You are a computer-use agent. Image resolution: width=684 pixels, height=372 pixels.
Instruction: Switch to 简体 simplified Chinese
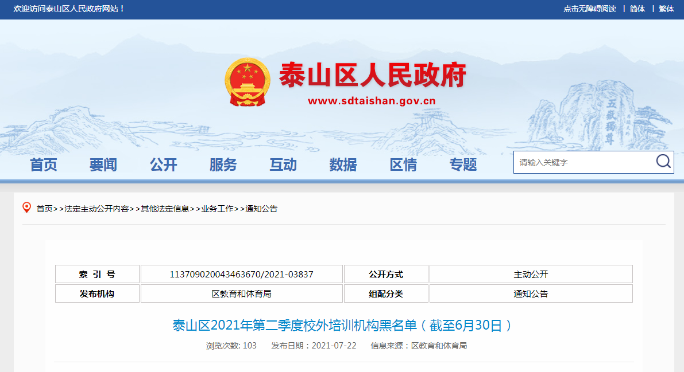[x=637, y=9]
